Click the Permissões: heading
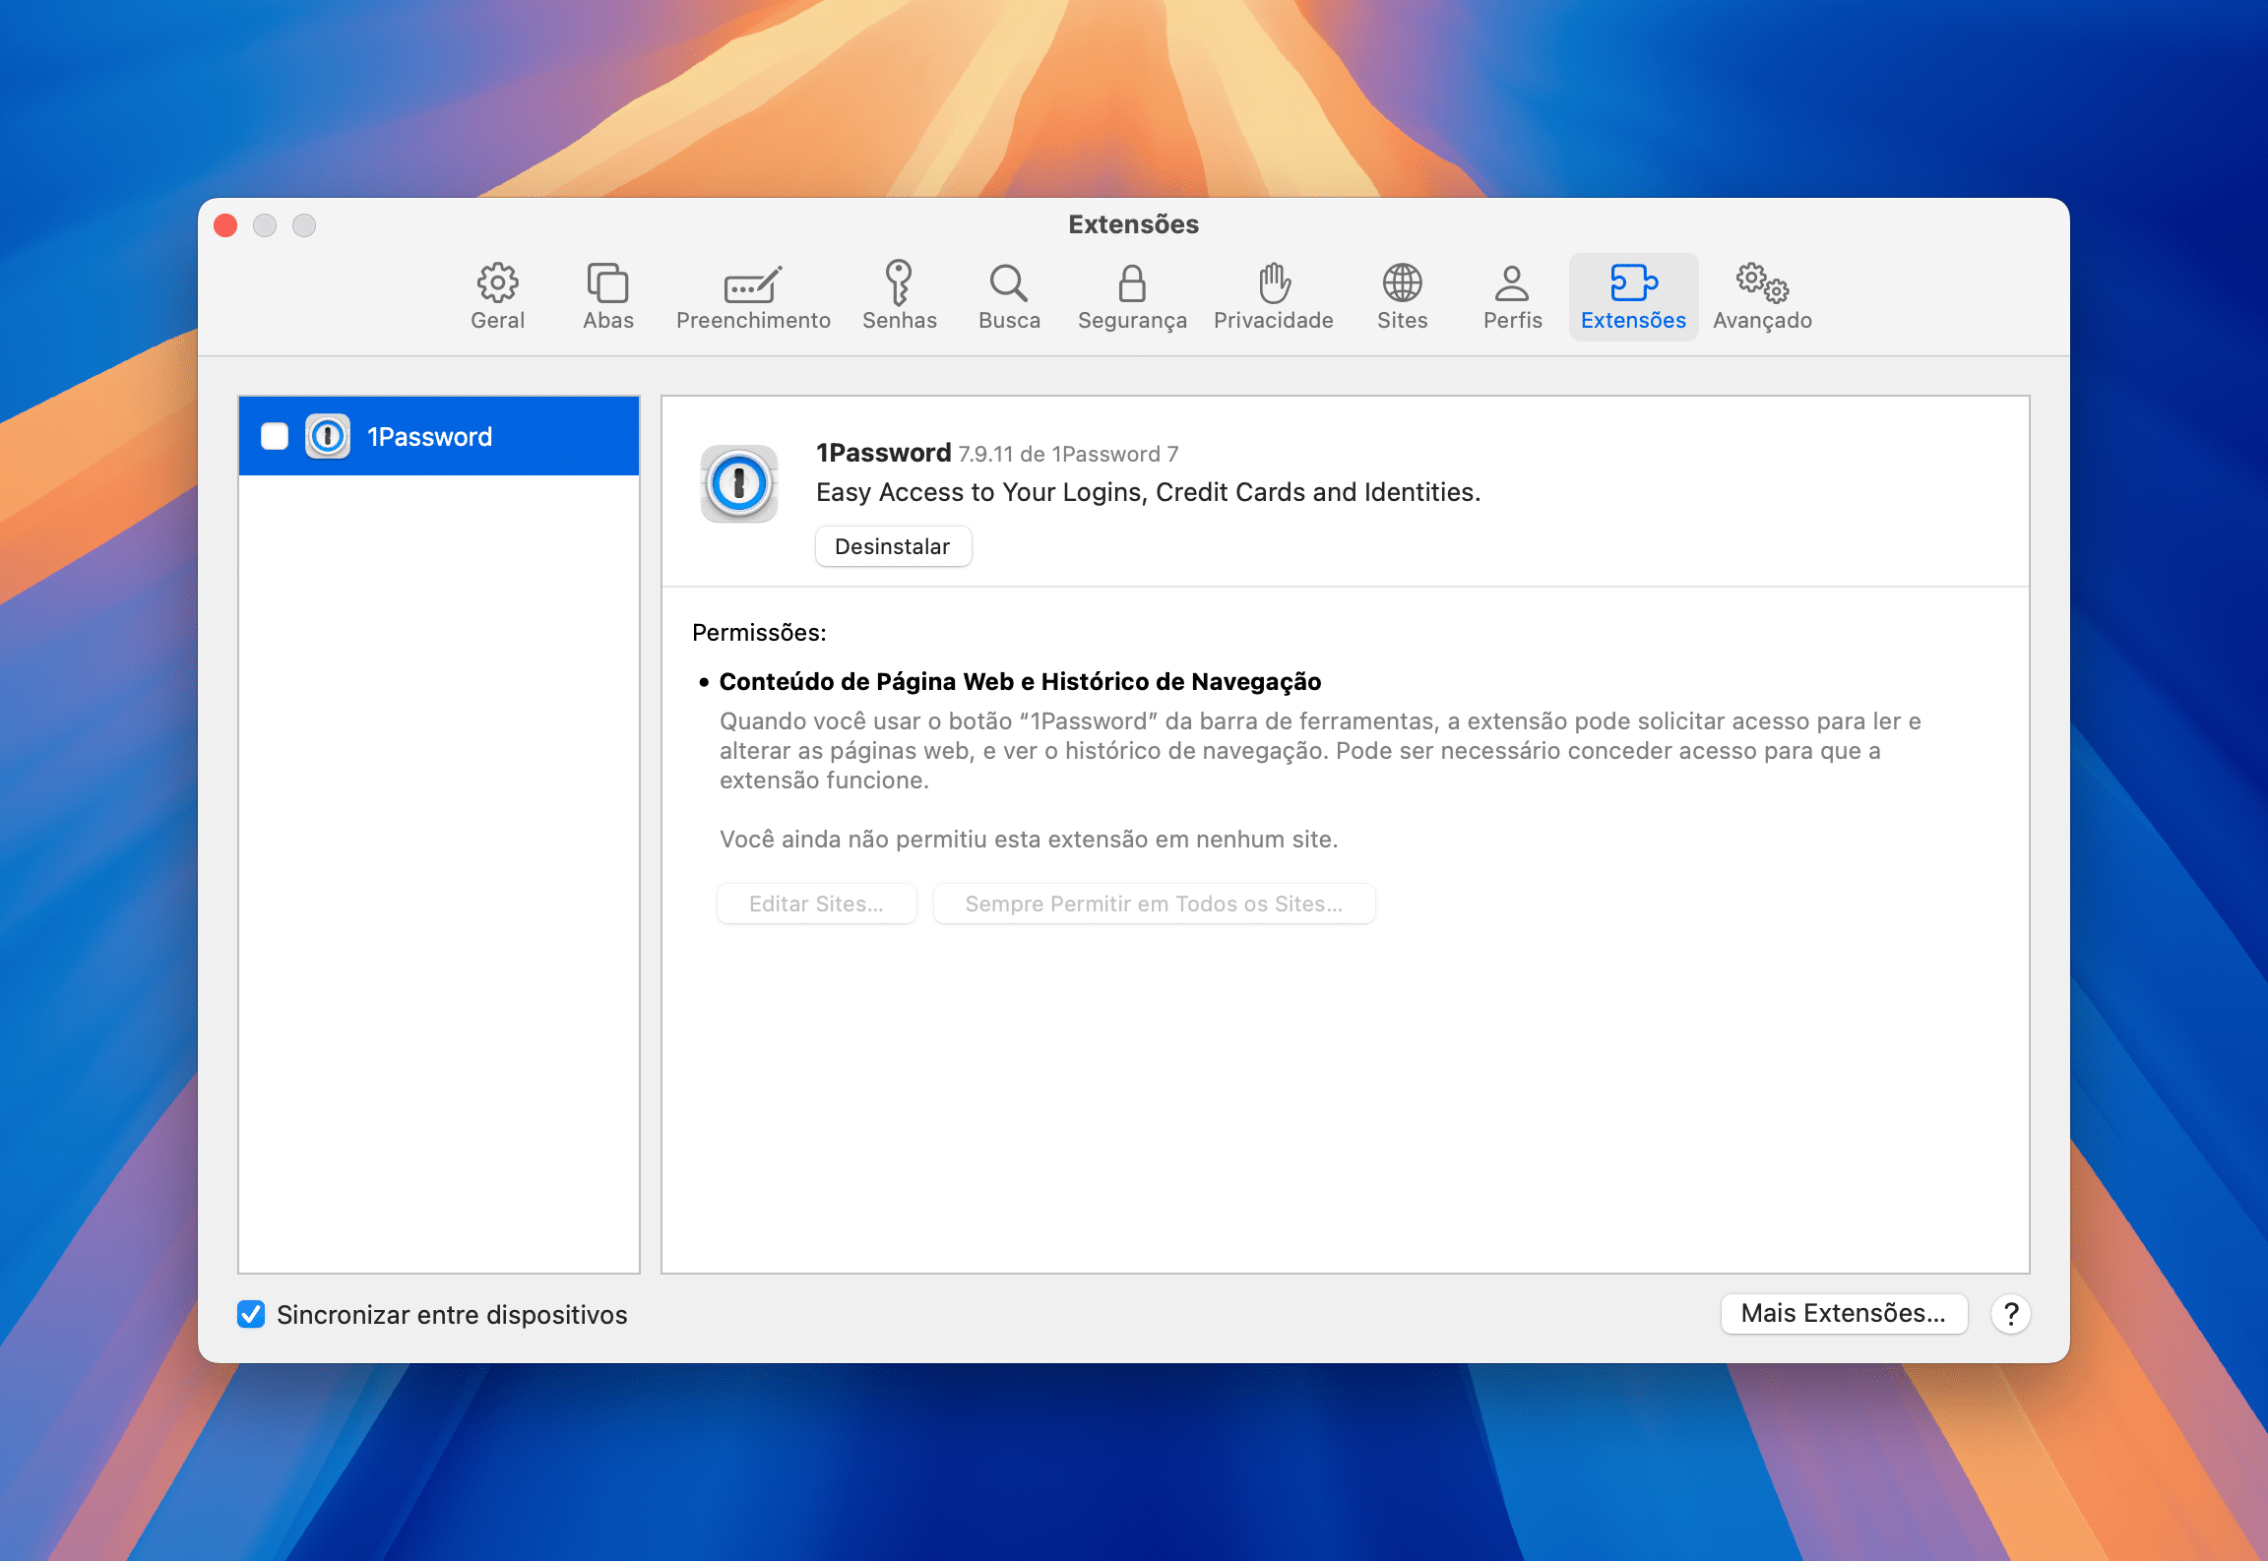Image resolution: width=2268 pixels, height=1561 pixels. pos(759,632)
